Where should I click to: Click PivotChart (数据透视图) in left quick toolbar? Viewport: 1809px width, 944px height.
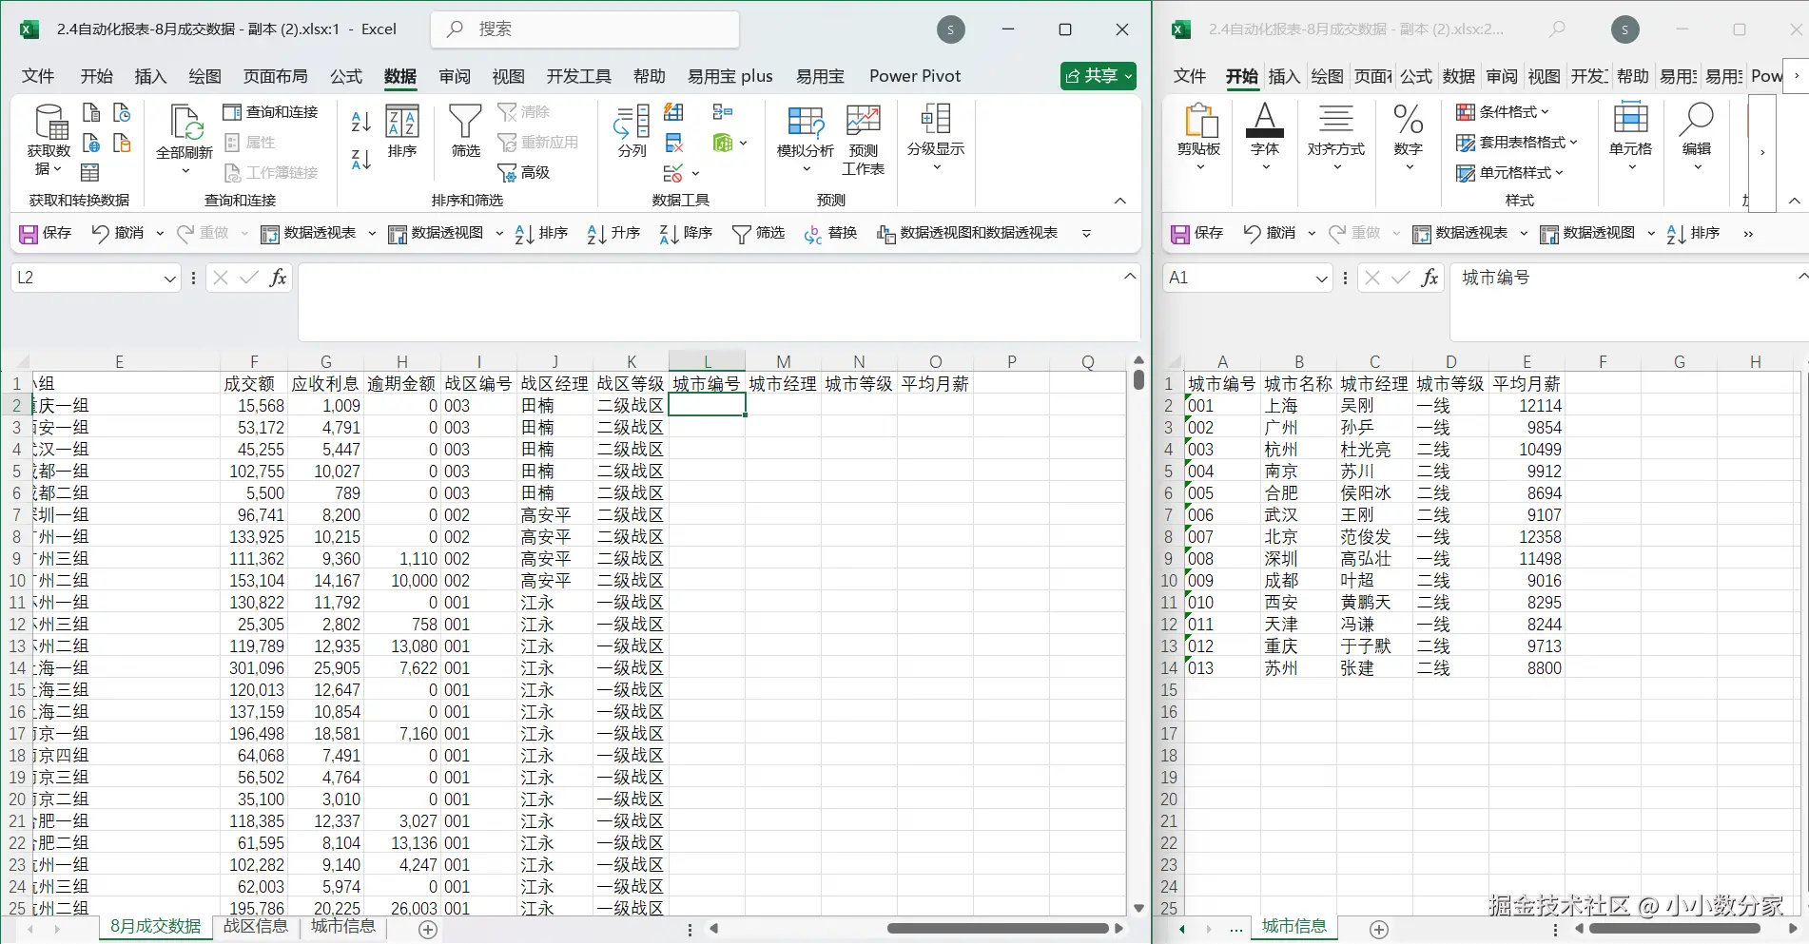436,233
